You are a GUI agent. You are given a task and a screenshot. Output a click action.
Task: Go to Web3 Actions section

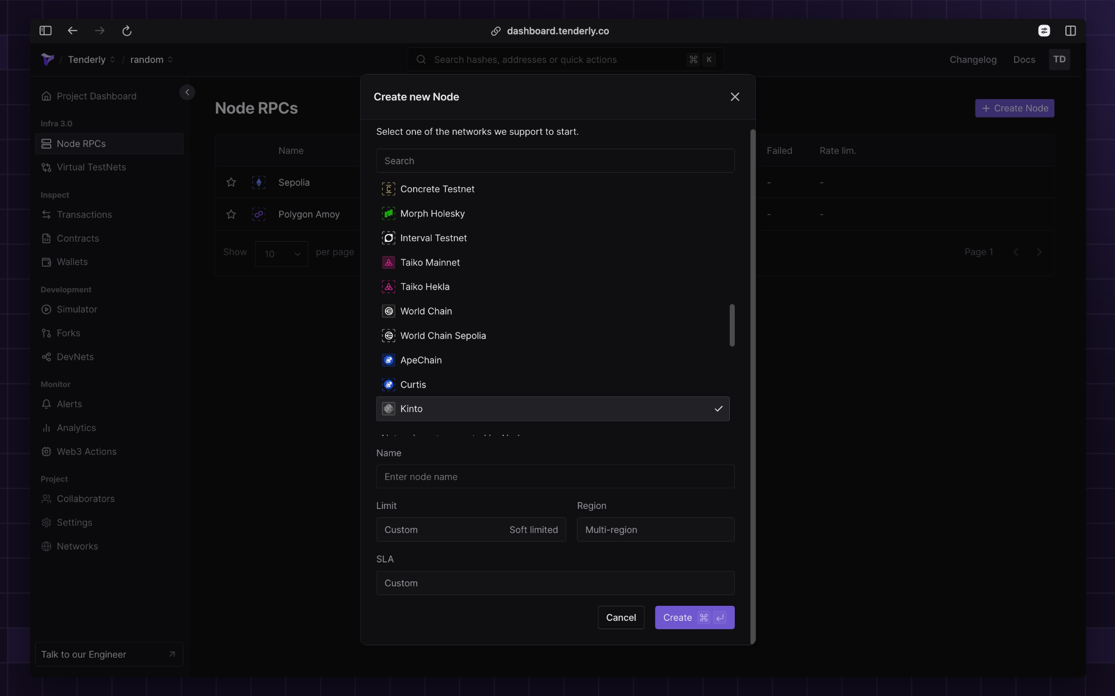pos(86,452)
